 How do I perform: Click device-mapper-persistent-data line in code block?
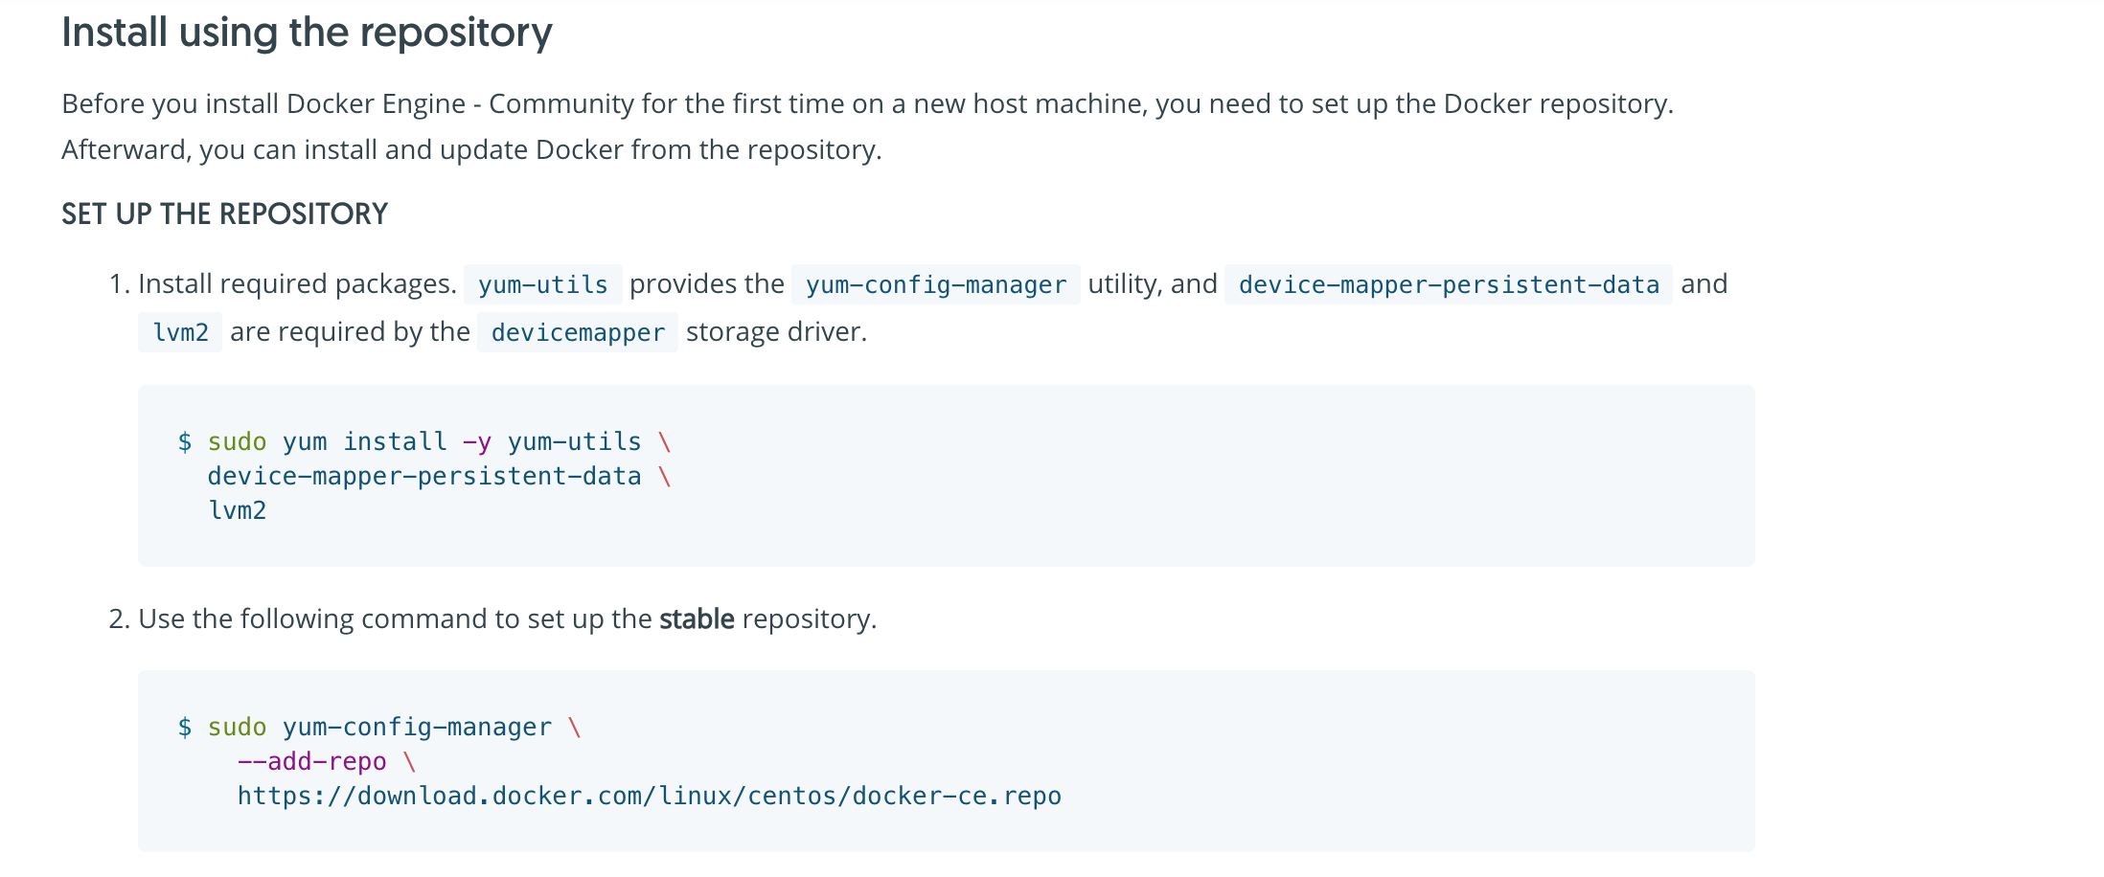(439, 476)
